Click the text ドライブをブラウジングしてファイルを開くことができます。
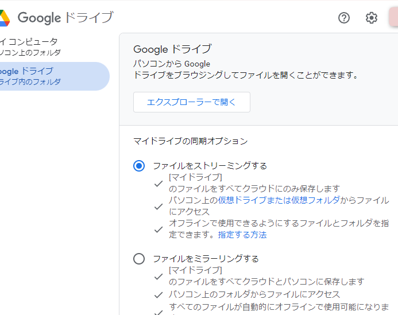This screenshot has height=315, width=398. click(246, 75)
